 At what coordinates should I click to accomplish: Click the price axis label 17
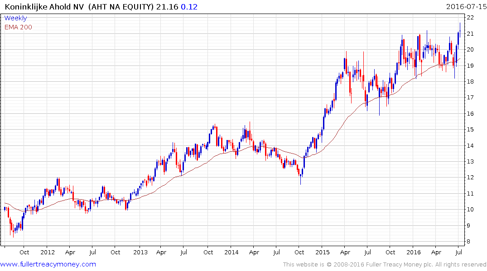(470, 98)
